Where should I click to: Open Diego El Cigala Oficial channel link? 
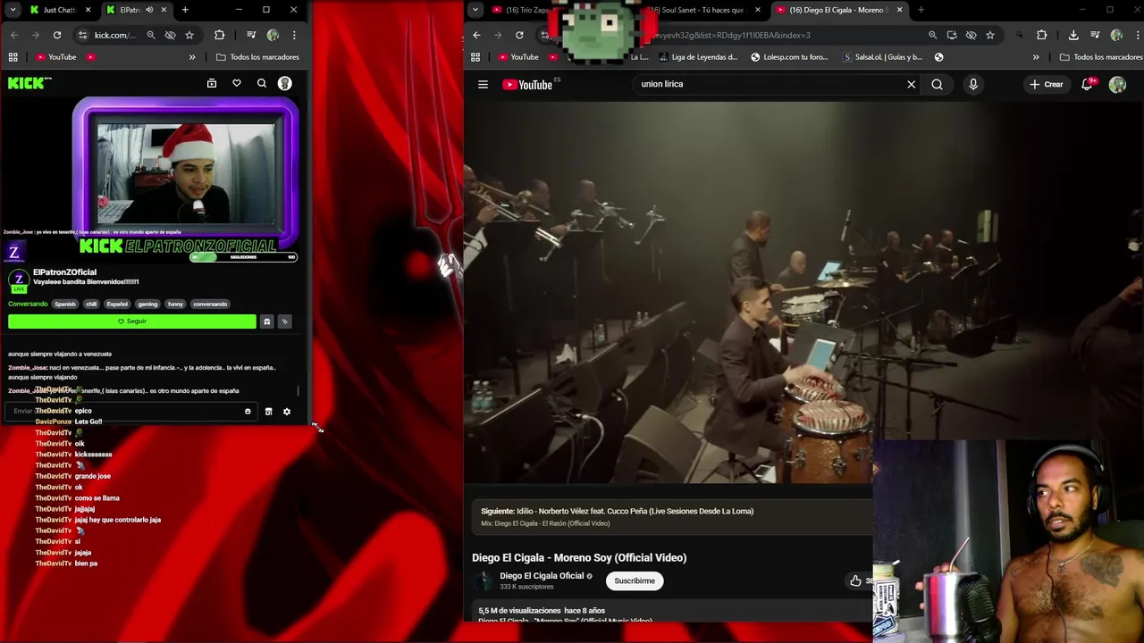(542, 576)
